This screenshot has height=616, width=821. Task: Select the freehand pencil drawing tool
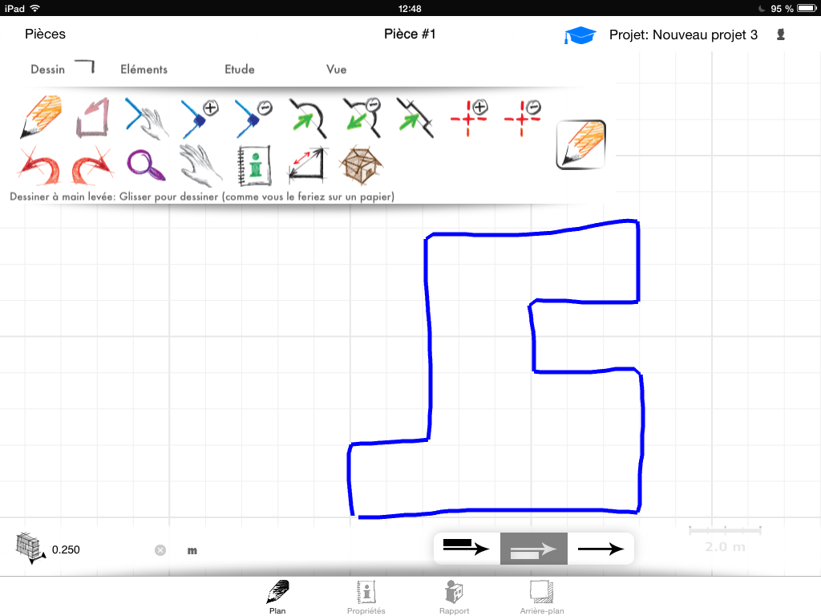point(41,116)
